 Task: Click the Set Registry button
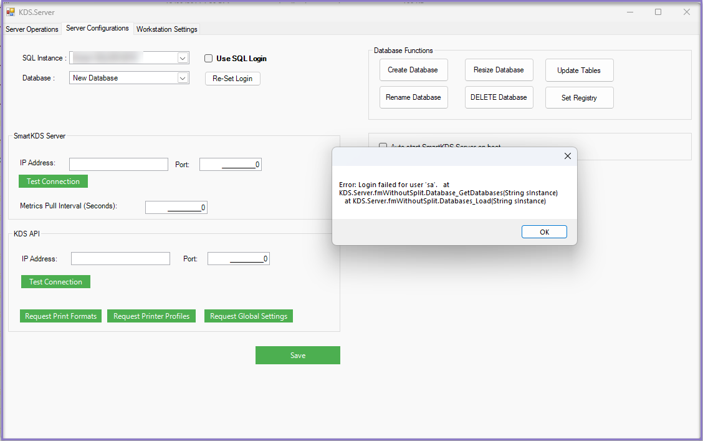pos(579,98)
